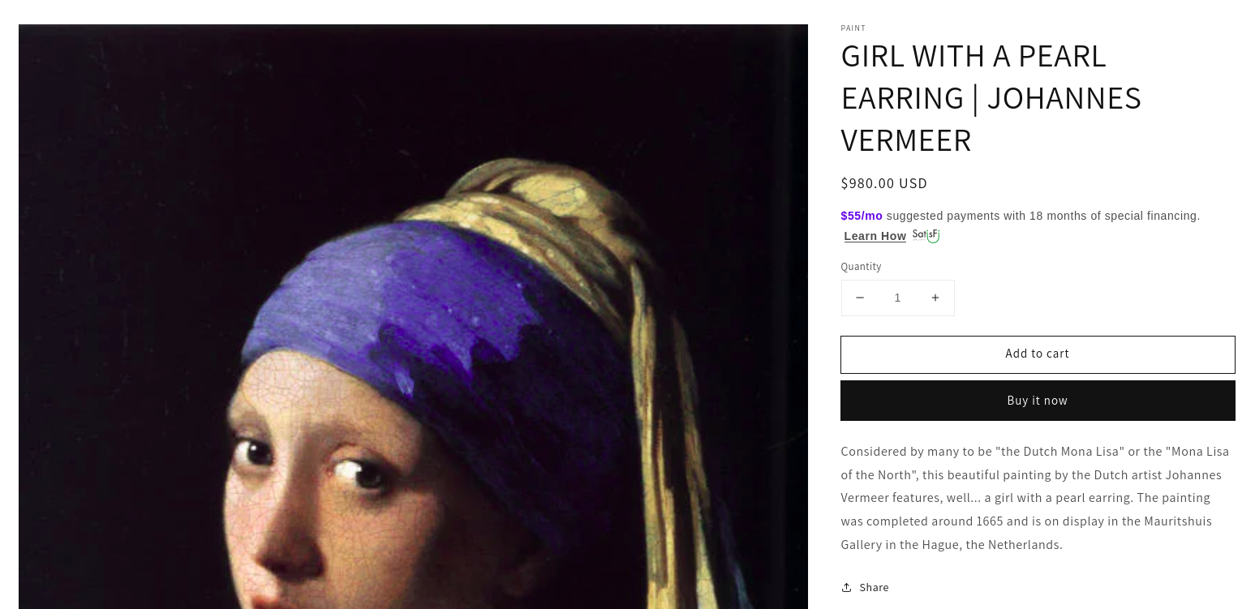Increase quantity with the plus icon

tap(935, 298)
